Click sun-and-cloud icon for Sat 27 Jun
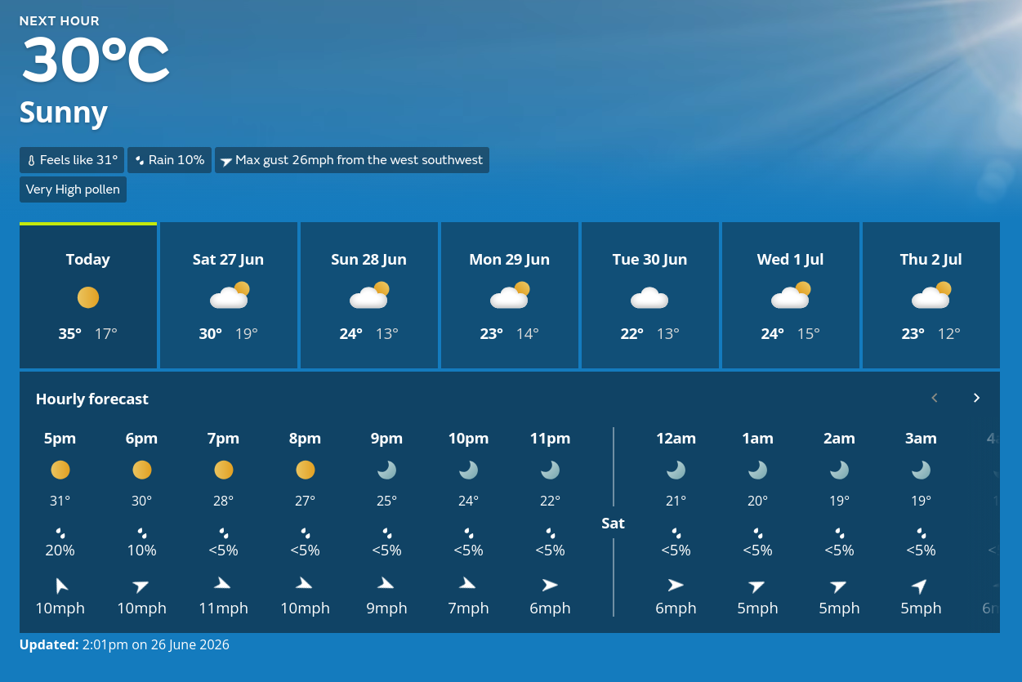The image size is (1022, 682). tap(230, 295)
